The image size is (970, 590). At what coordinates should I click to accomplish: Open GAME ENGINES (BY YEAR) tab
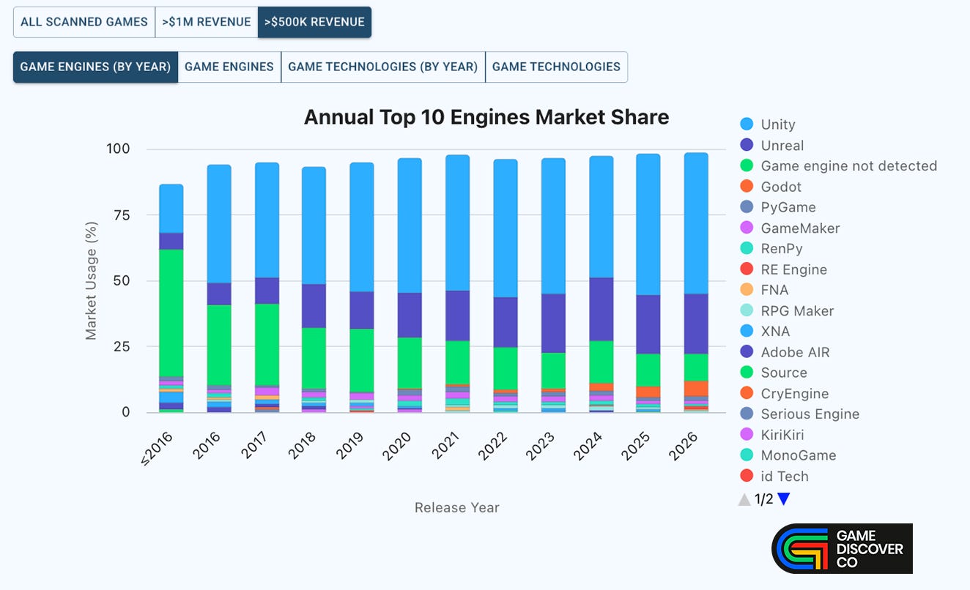point(95,67)
